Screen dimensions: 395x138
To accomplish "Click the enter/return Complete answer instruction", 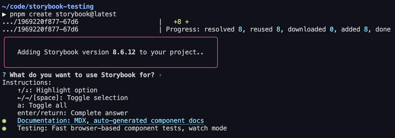I will click(73, 113).
